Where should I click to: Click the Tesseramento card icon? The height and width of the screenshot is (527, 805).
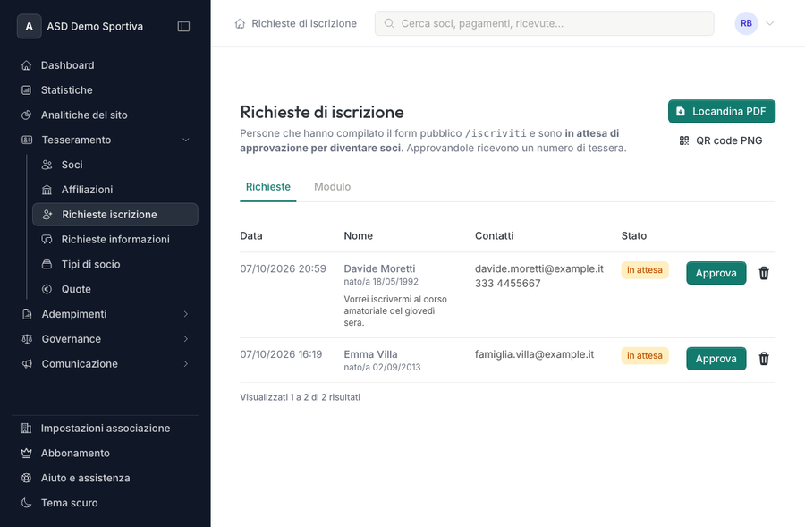click(27, 140)
